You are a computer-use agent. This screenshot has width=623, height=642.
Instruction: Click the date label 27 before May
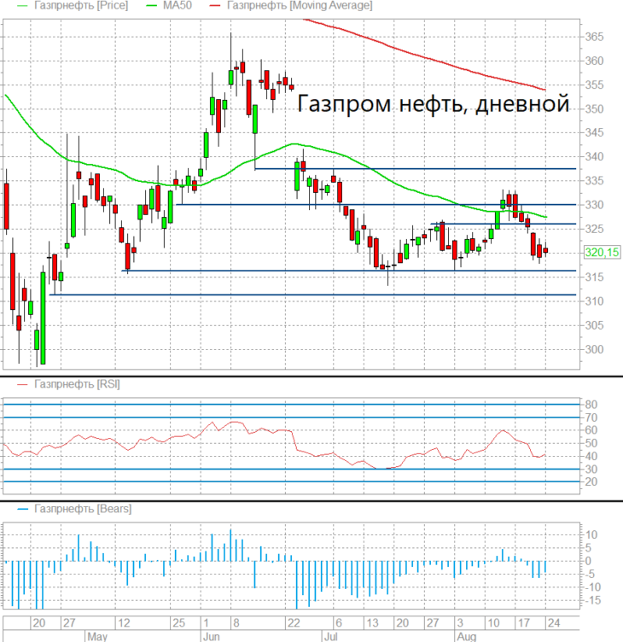(69, 623)
